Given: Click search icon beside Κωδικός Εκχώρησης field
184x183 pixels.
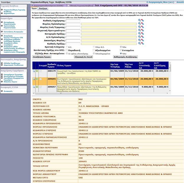Looking at the screenshot, I should click(x=139, y=20).
